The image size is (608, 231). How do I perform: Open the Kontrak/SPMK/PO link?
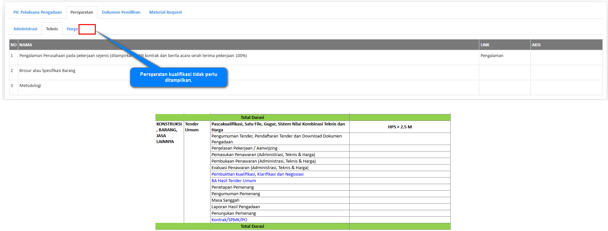pos(229,220)
